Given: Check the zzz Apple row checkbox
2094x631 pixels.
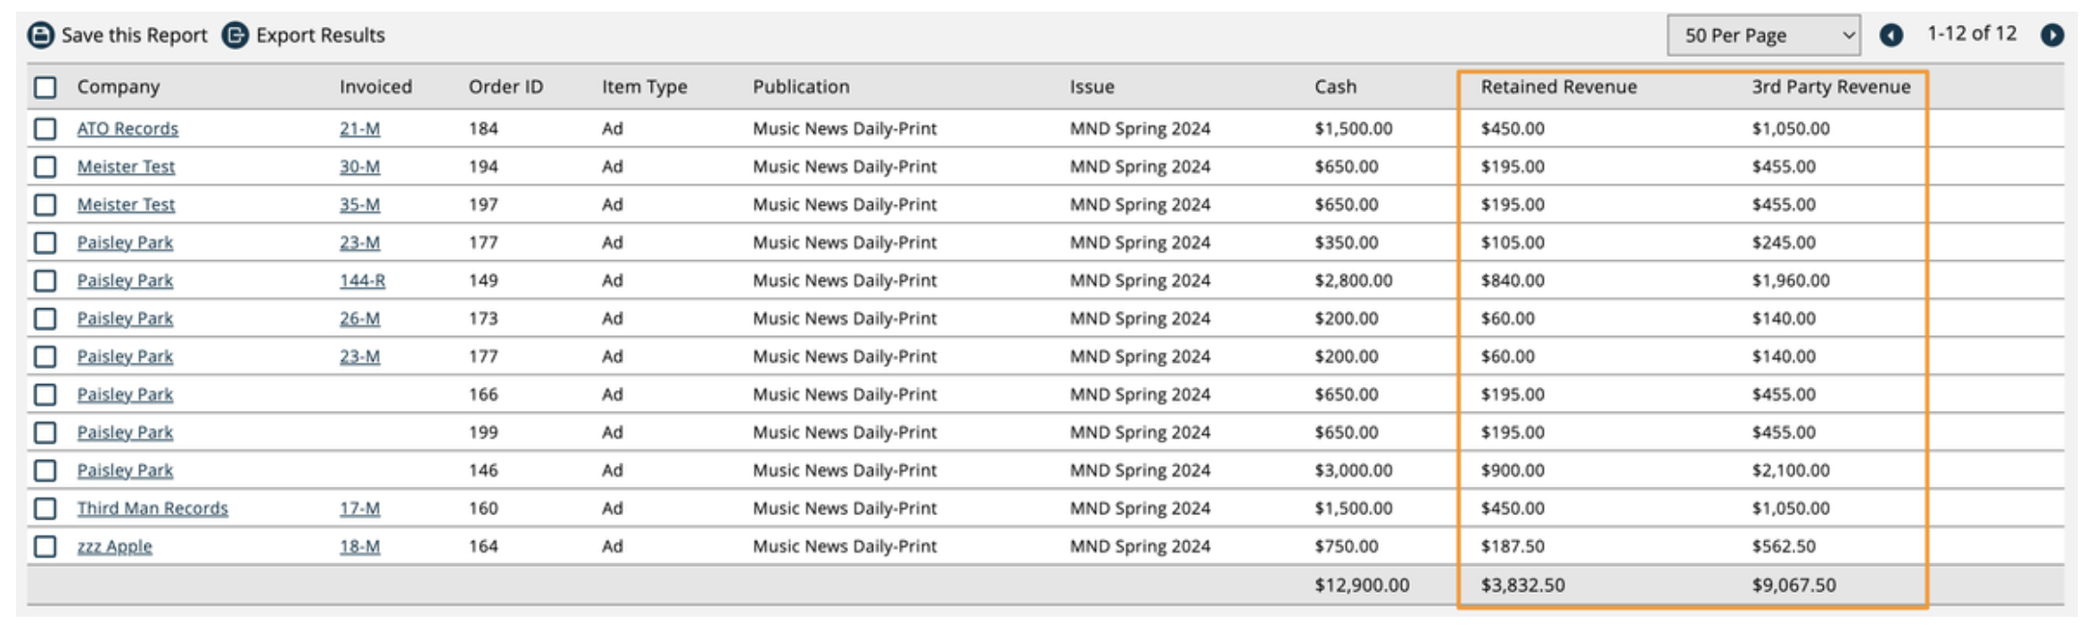Looking at the screenshot, I should click(x=45, y=546).
